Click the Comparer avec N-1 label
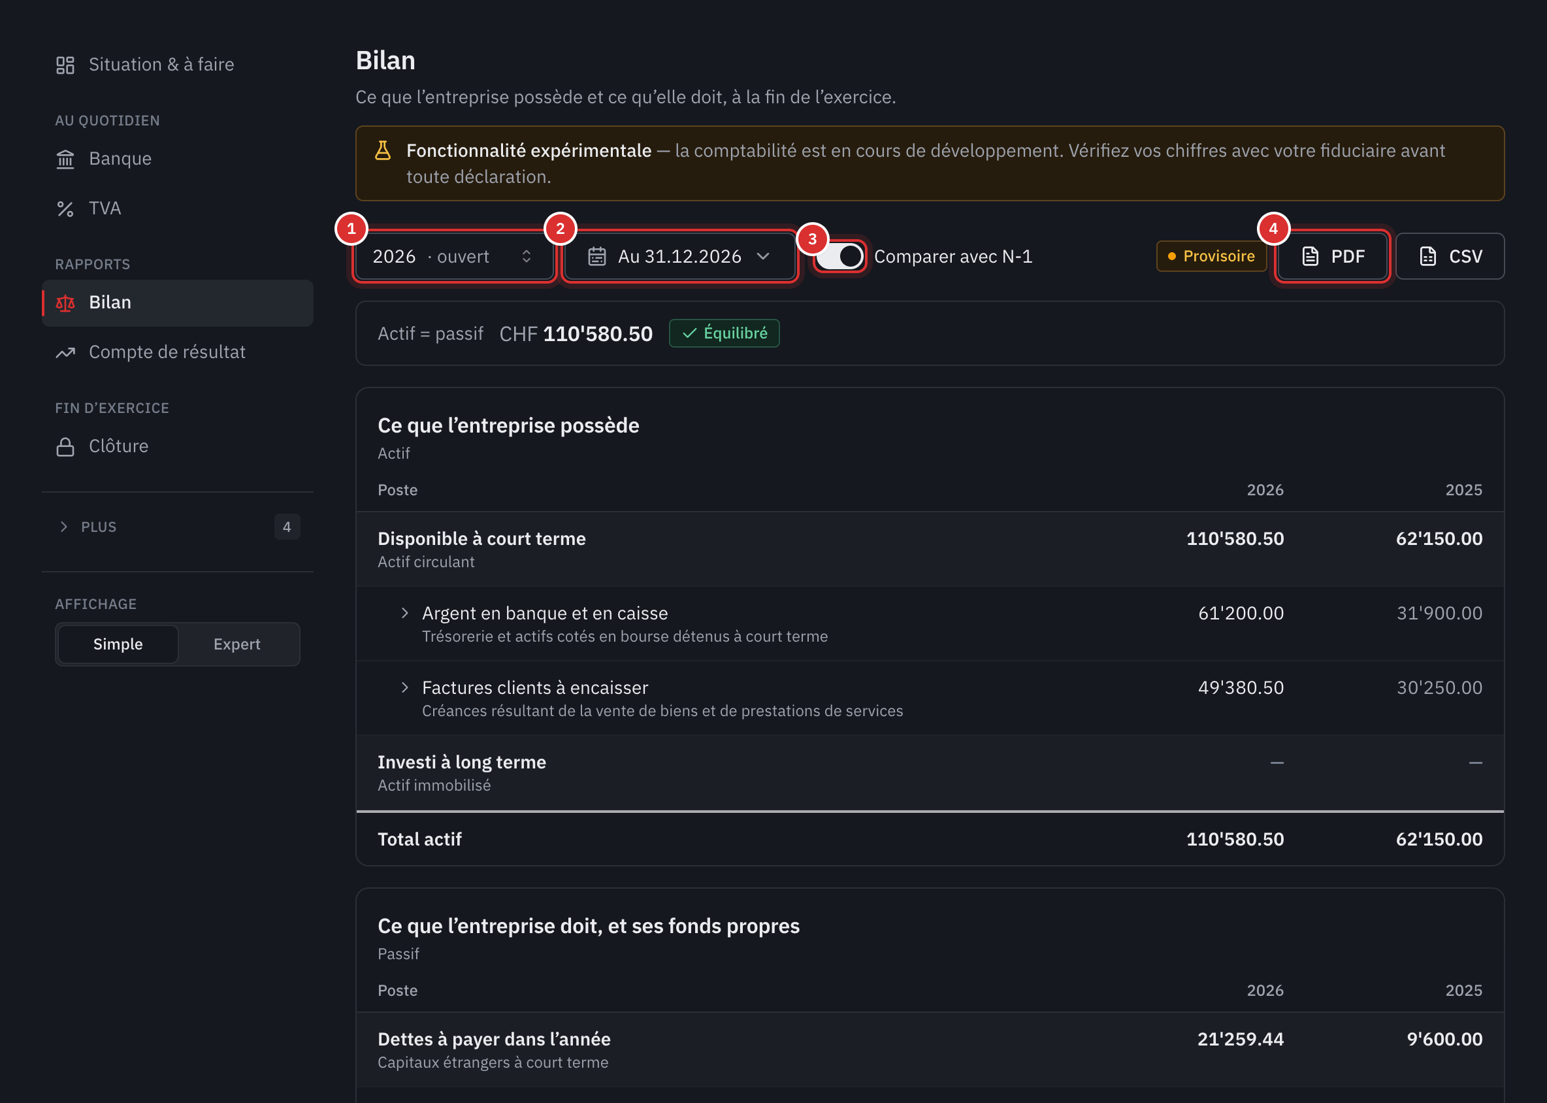 tap(953, 256)
